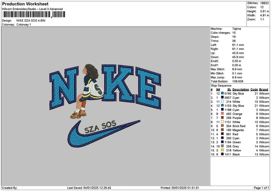Image resolution: width=271 pixels, height=191 pixels.
Task: Click the "Code" column header
Action: coord(254,90)
